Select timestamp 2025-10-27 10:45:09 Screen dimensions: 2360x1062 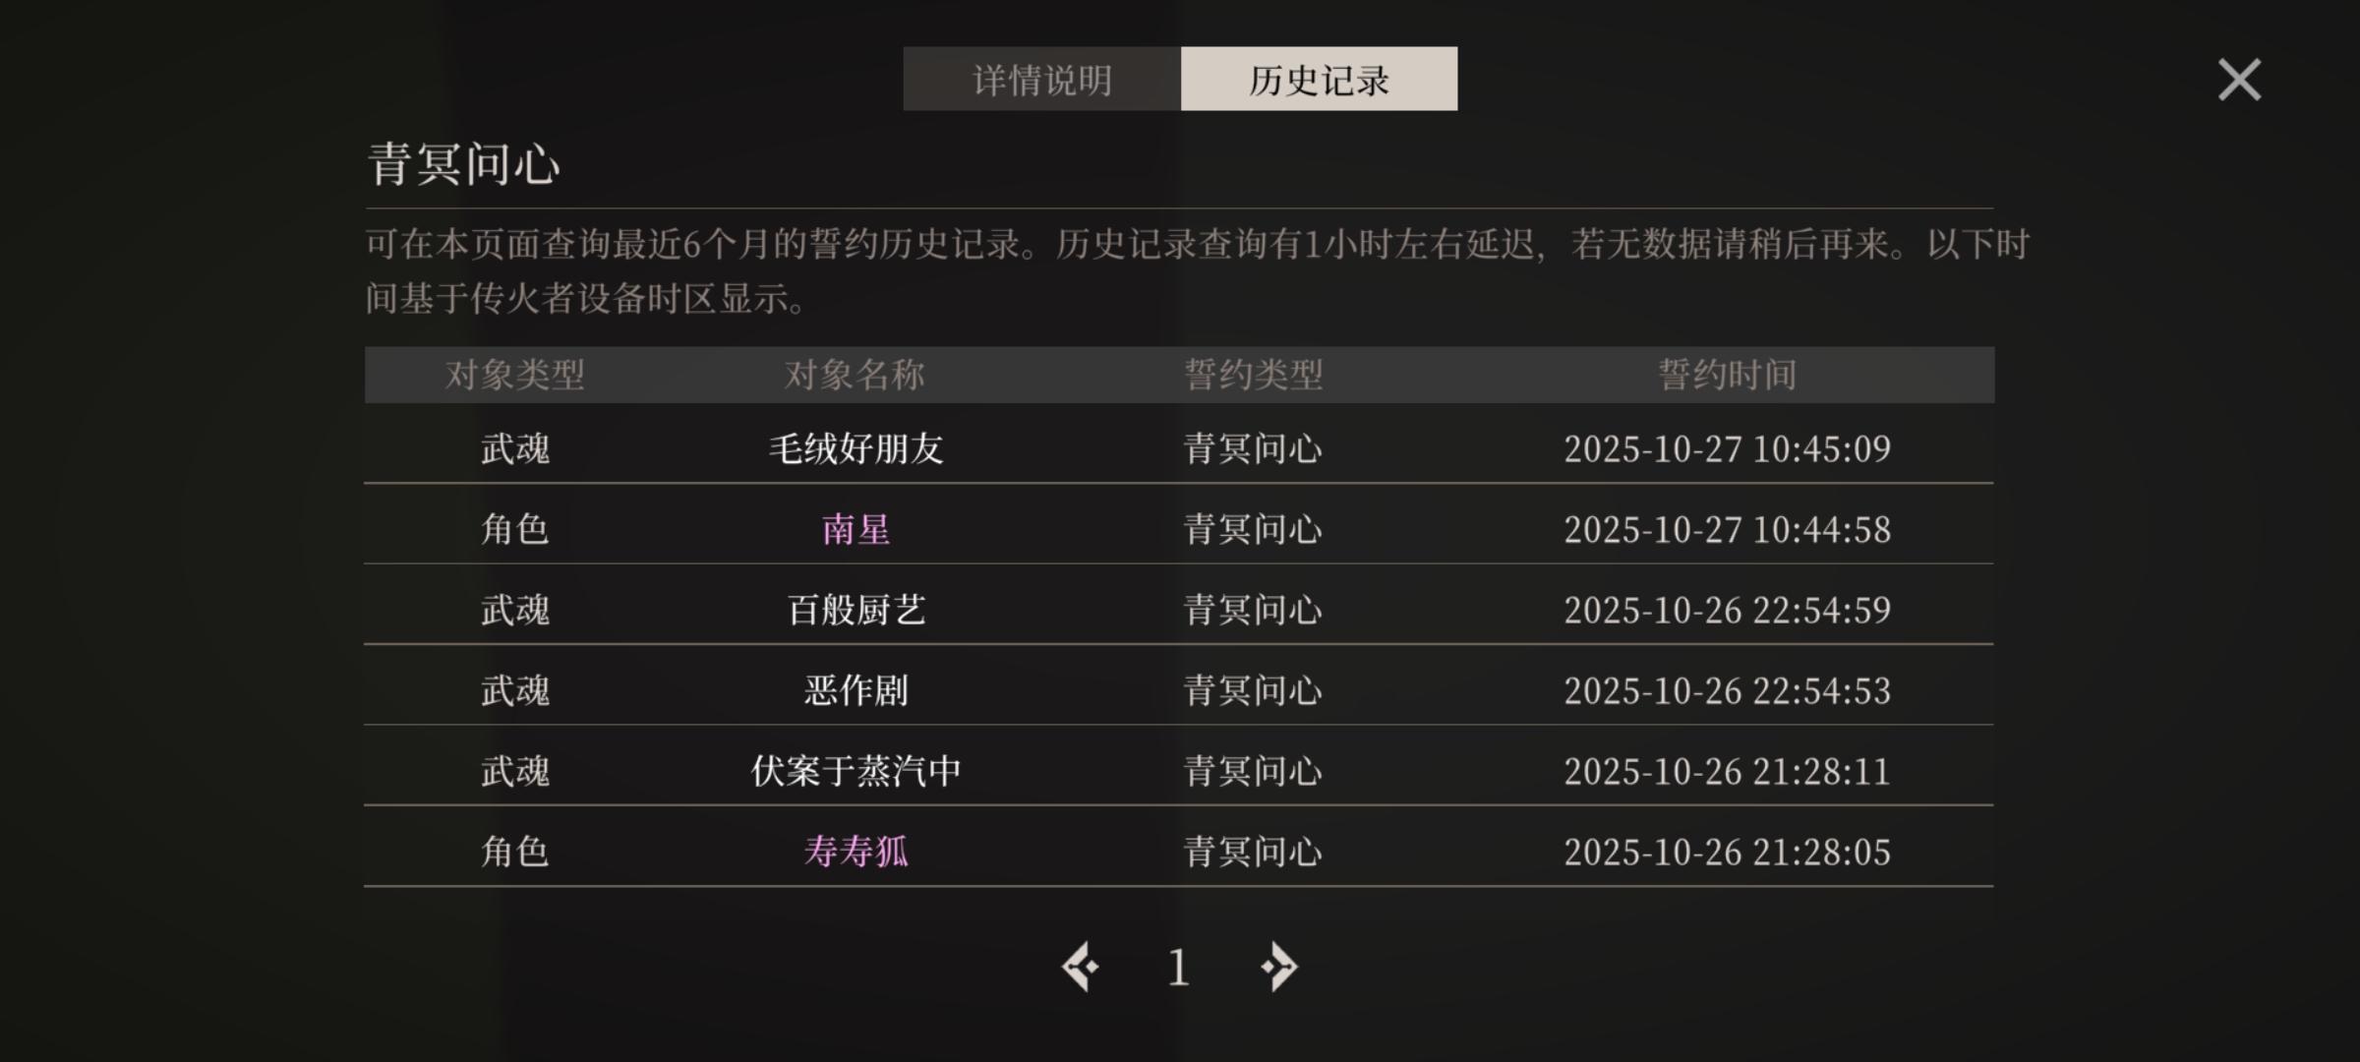[x=1727, y=449]
